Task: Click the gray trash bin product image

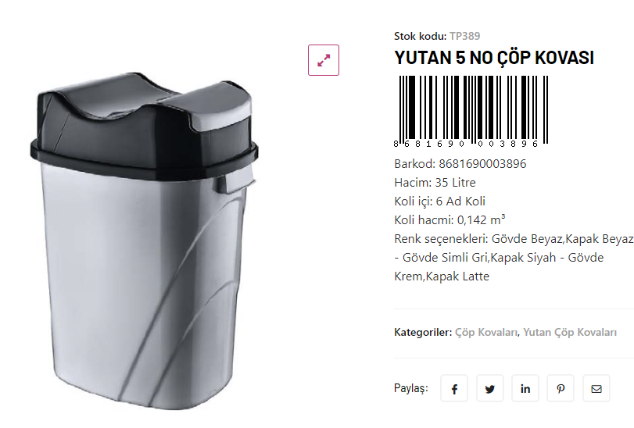Action: click(x=145, y=241)
